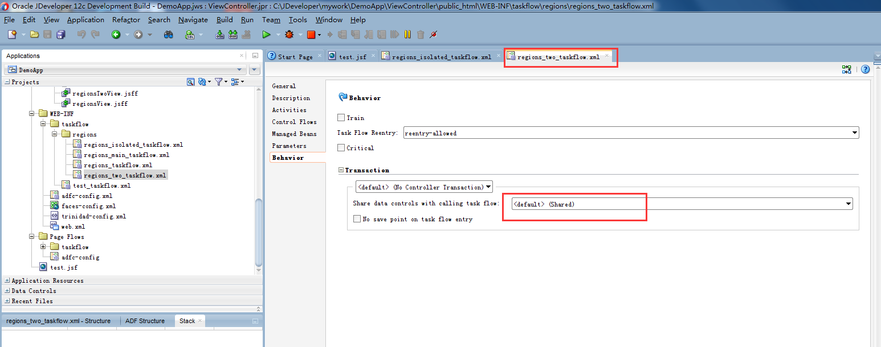Select the Managed Beans category
The width and height of the screenshot is (881, 347).
click(294, 134)
